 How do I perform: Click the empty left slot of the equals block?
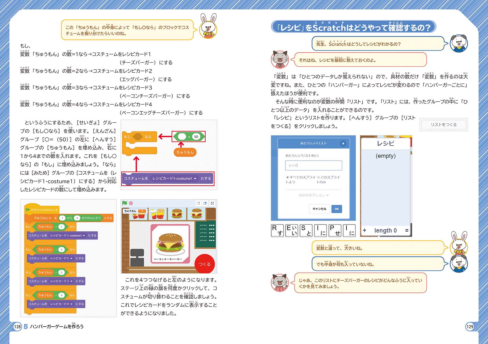tap(182, 137)
